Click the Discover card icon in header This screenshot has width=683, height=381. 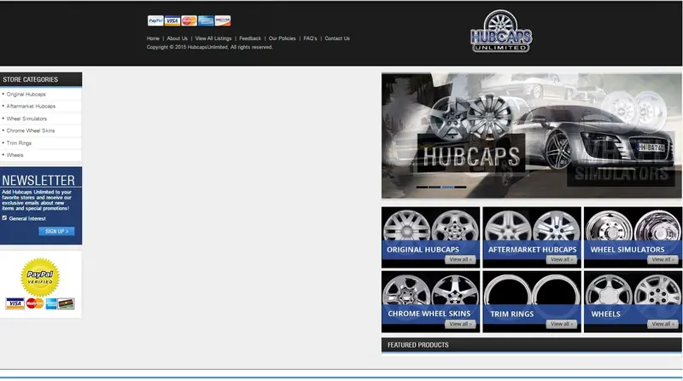[223, 20]
